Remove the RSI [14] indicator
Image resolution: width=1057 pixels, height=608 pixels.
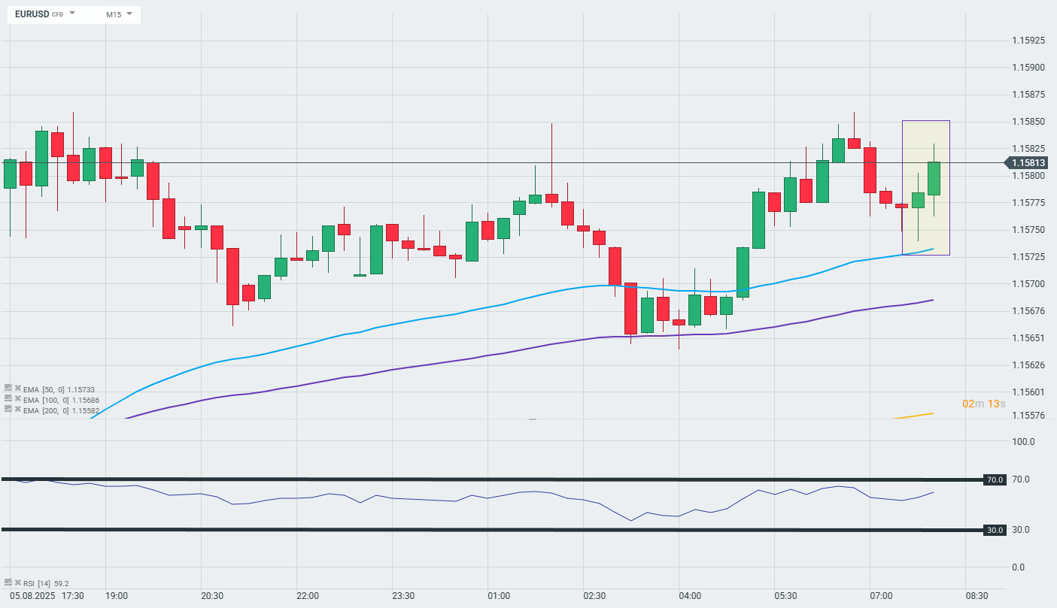(17, 582)
